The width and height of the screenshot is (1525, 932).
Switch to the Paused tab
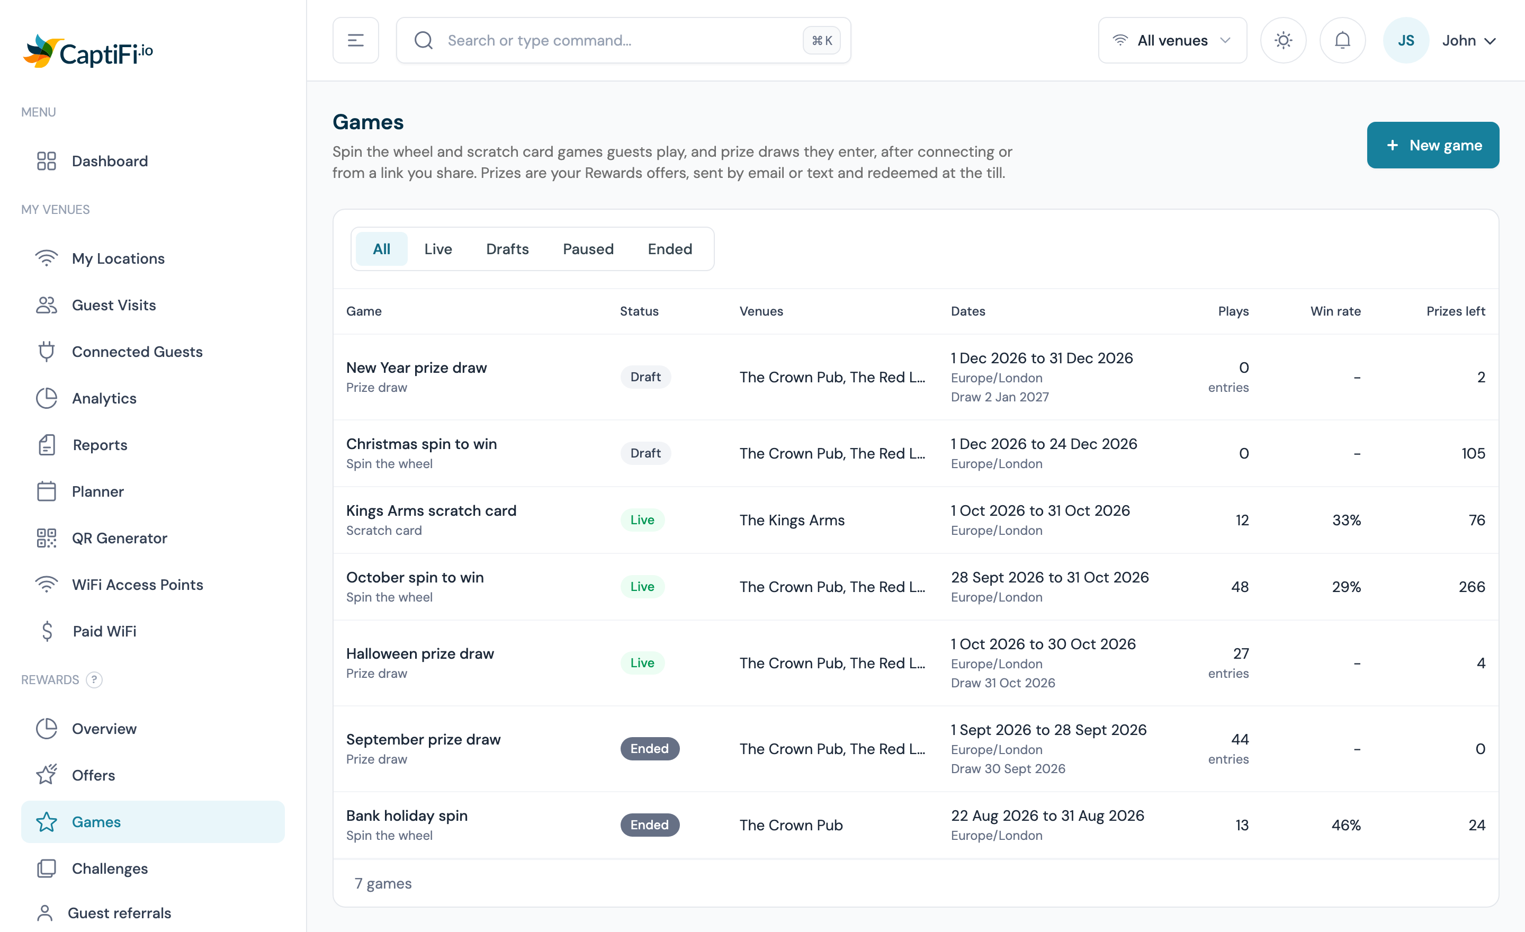click(x=588, y=249)
